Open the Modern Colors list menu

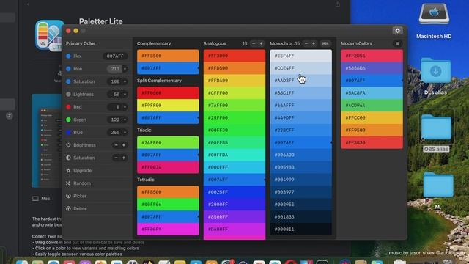tap(397, 43)
